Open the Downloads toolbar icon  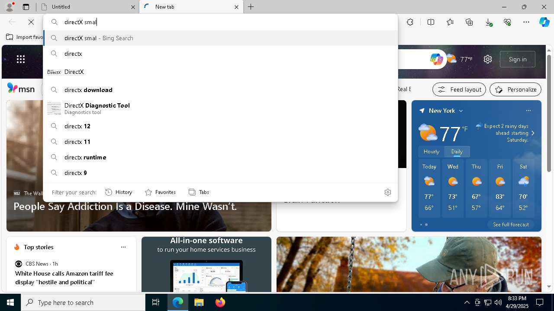[x=488, y=22]
